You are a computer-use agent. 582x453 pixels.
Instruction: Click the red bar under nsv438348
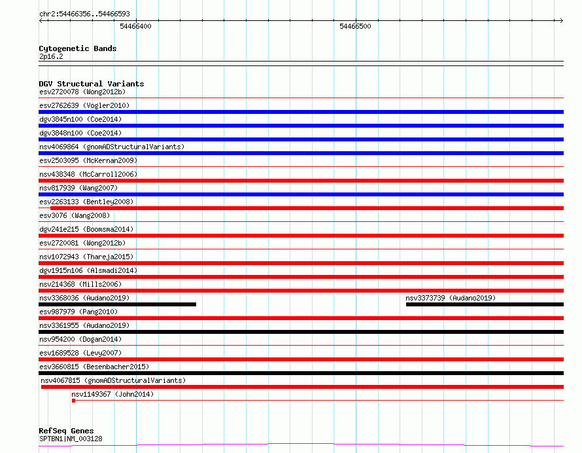point(301,181)
